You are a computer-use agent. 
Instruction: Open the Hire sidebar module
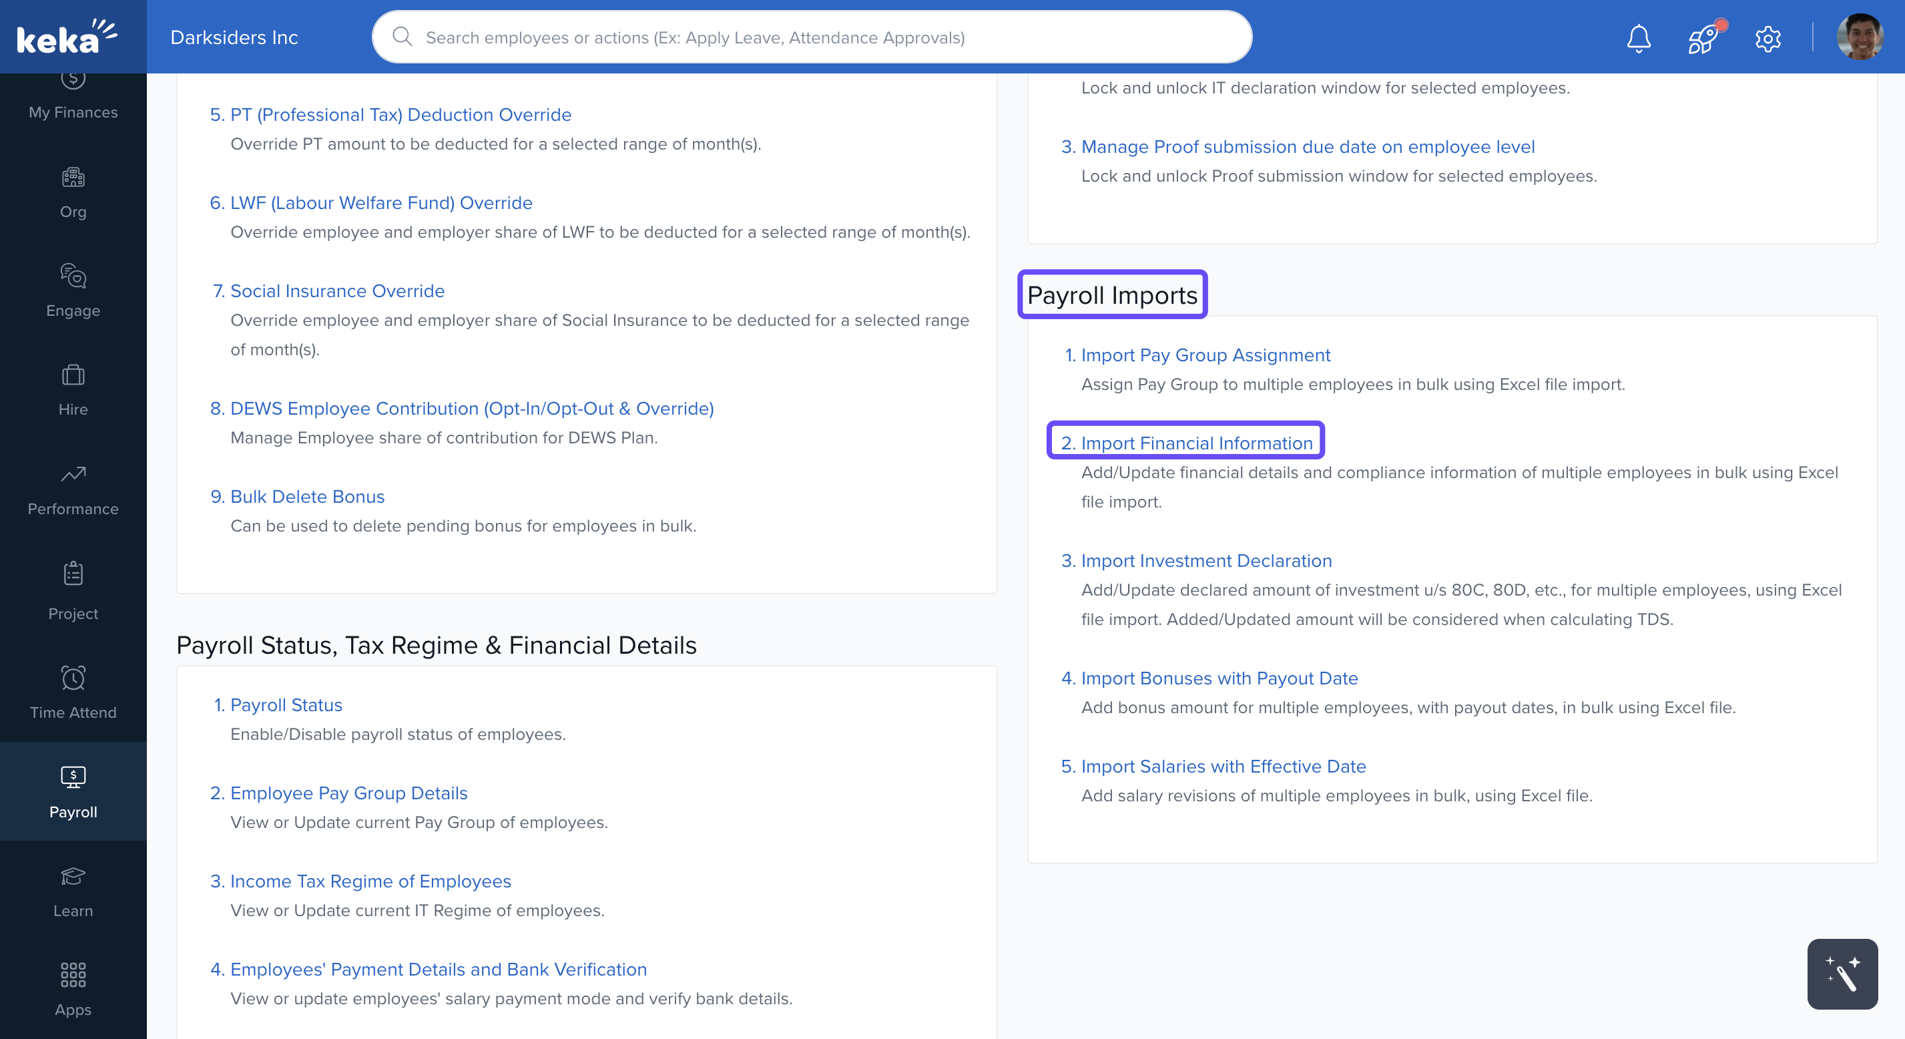point(73,391)
